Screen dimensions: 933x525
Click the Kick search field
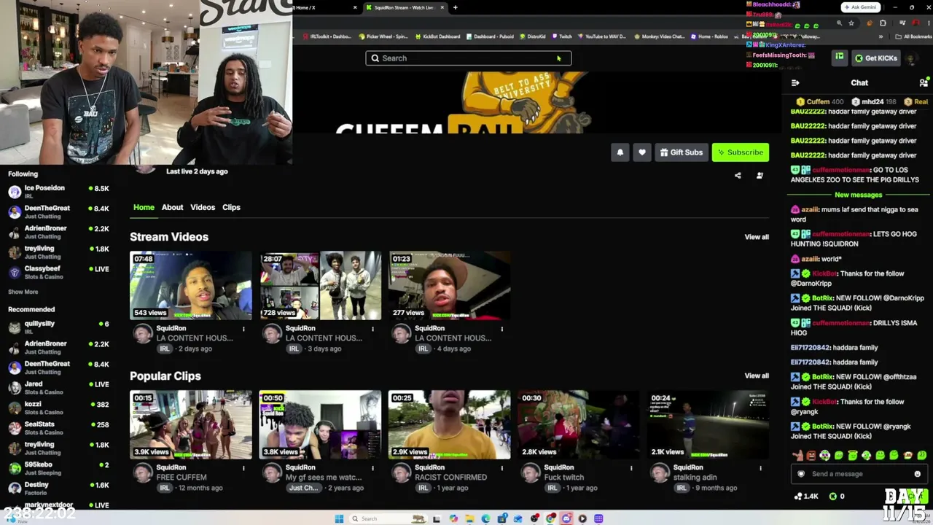[469, 58]
